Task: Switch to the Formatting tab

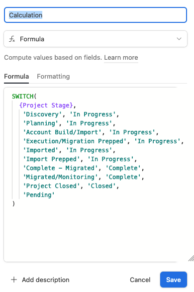Action: click(53, 76)
